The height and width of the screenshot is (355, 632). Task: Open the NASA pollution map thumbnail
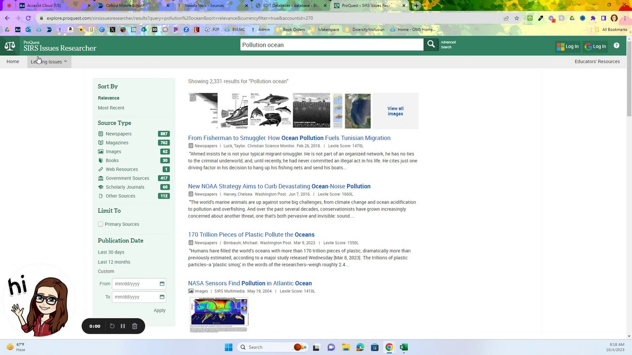click(x=219, y=314)
